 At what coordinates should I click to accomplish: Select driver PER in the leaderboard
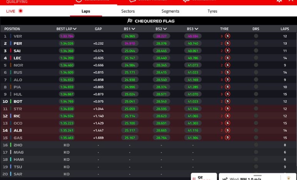[18, 43]
